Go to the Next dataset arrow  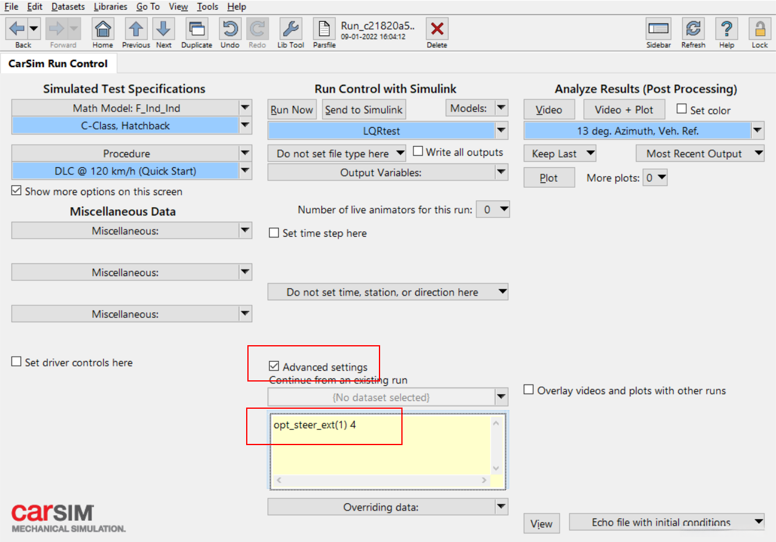coord(164,28)
